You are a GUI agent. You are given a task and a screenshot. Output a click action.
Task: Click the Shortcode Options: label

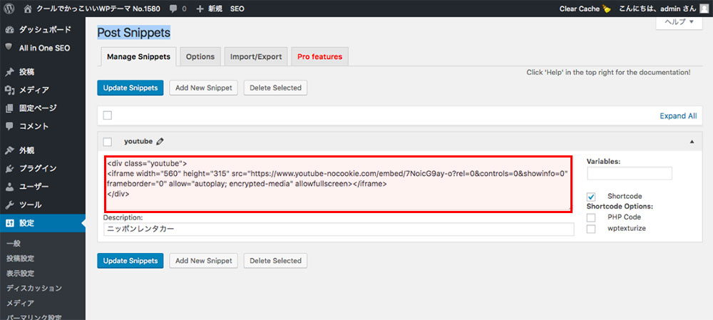[620, 206]
